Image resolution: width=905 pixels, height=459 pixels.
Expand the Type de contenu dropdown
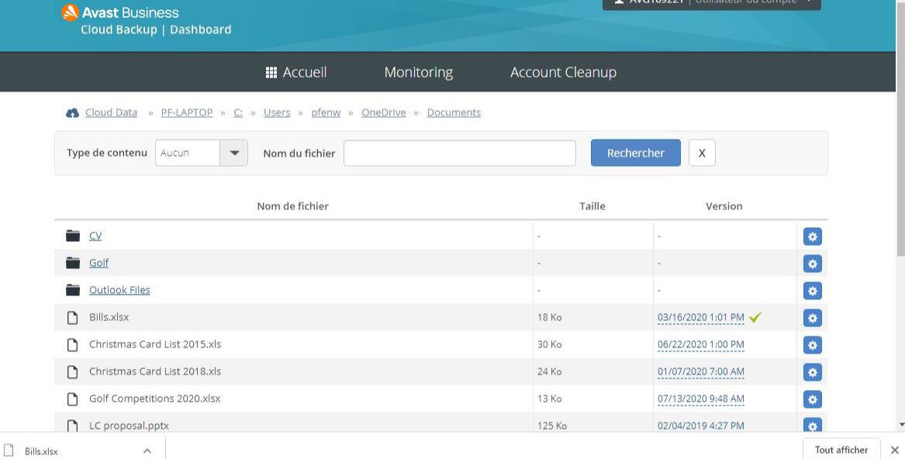click(233, 154)
